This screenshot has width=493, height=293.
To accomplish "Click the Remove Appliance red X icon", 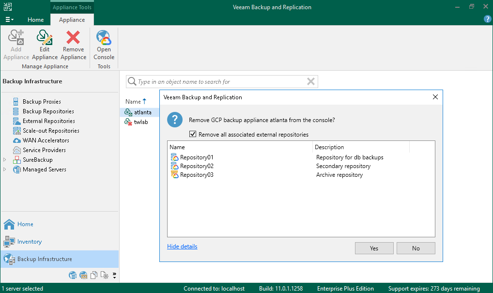I will 73,37.
